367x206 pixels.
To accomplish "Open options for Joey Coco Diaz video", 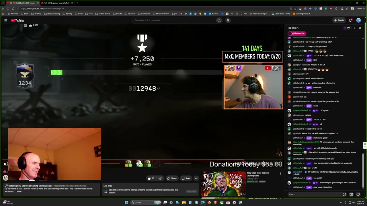I will click(280, 173).
